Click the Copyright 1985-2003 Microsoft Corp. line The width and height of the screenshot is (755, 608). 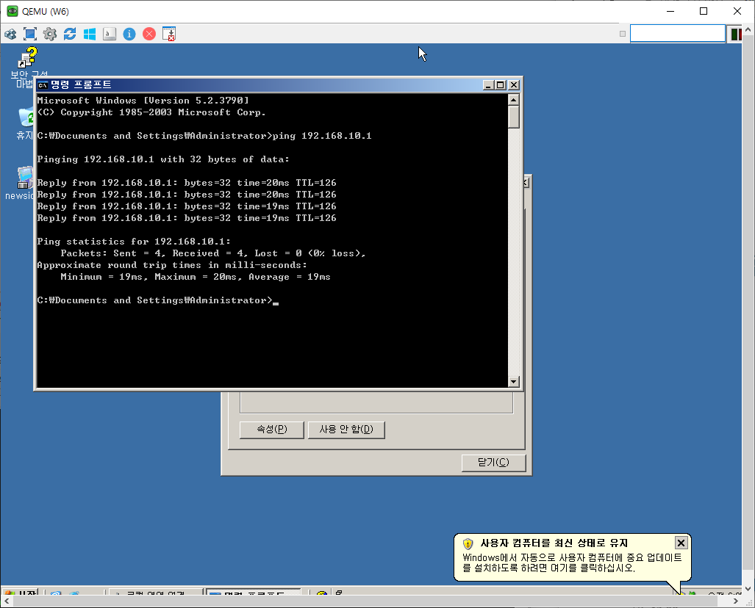(x=151, y=112)
